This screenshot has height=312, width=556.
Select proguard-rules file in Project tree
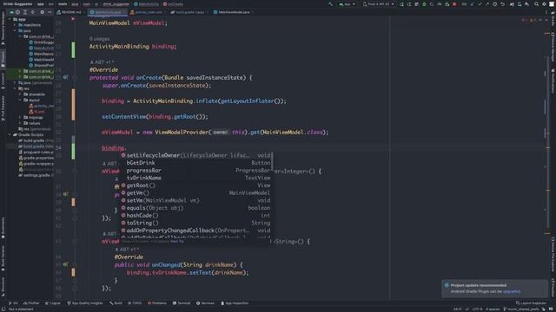[36, 153]
